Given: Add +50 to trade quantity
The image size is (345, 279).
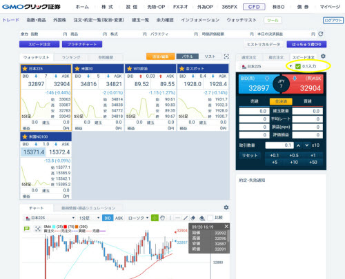Looking at the screenshot, I should point(313,163).
